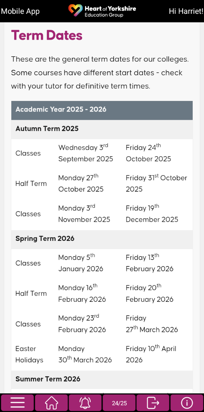Open the hamburger menu icon
The height and width of the screenshot is (412, 204).
click(17, 403)
